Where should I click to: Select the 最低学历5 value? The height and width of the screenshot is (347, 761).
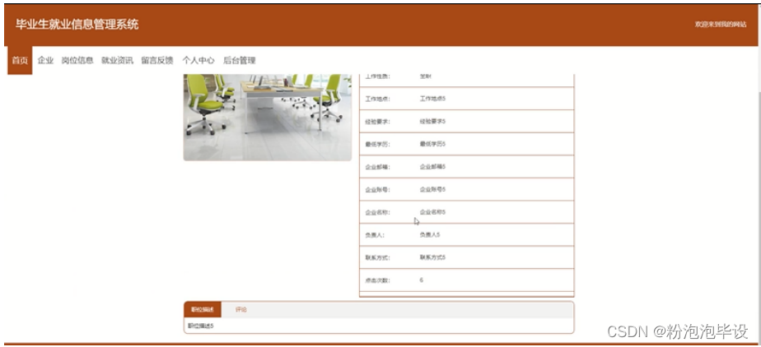pos(432,144)
